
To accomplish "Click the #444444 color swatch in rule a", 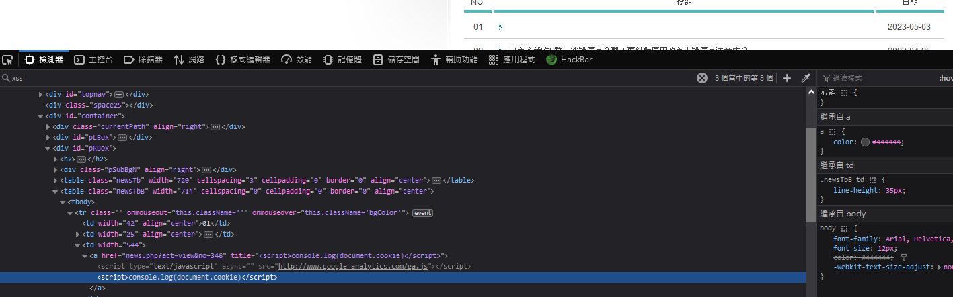I will (865, 142).
